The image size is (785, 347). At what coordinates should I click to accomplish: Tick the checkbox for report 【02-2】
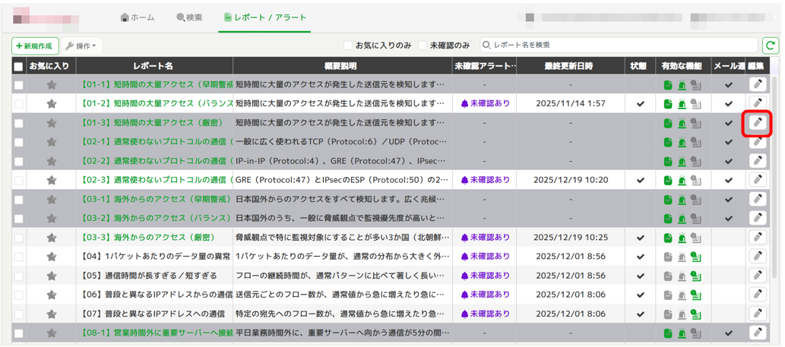point(18,162)
